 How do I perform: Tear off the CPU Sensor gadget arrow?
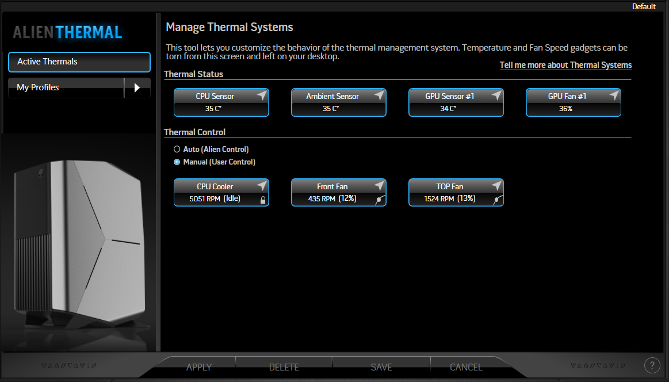pos(262,96)
